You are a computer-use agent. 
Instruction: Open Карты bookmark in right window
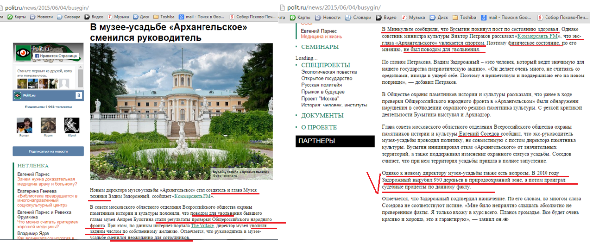[x=300, y=17]
